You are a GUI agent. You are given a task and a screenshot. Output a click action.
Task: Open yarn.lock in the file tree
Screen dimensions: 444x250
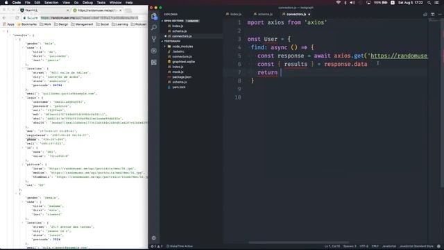179,87
